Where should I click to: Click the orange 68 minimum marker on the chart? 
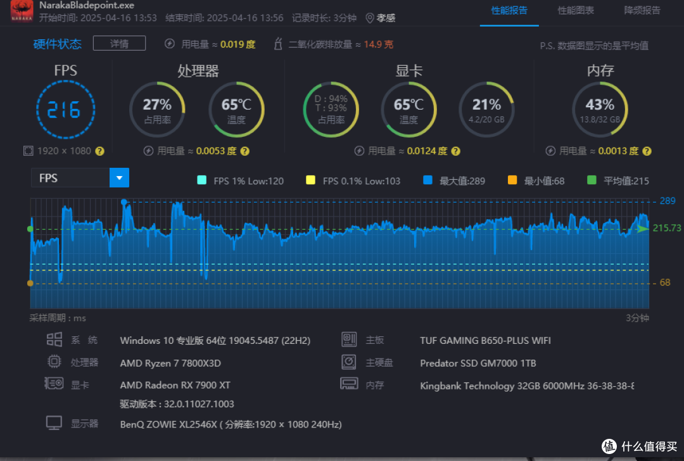(x=30, y=283)
